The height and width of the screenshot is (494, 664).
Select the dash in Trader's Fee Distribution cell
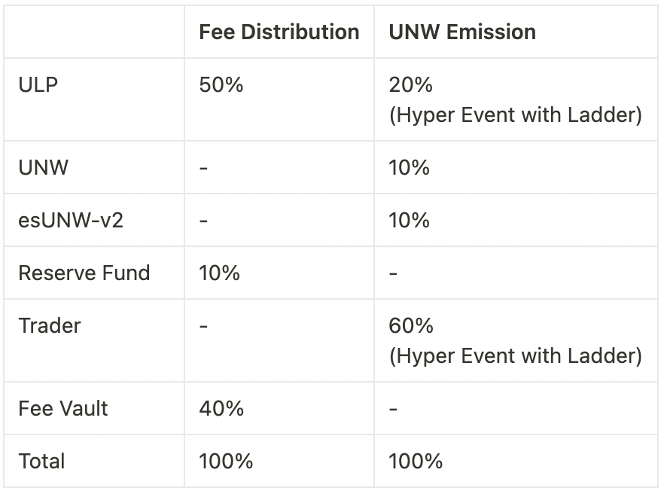(203, 325)
